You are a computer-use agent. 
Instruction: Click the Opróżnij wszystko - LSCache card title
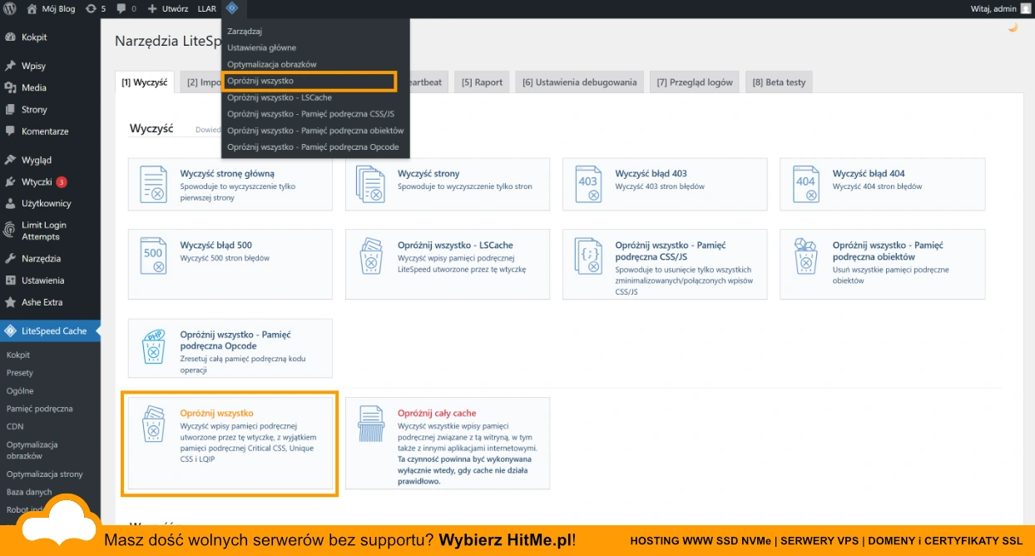coord(455,246)
